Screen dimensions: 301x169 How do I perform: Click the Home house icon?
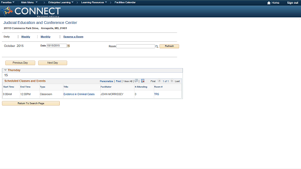point(269,3)
